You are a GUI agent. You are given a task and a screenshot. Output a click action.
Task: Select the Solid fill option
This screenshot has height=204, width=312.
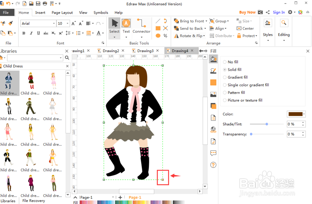click(x=232, y=70)
